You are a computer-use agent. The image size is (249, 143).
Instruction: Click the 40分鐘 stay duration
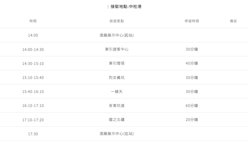coord(192,63)
